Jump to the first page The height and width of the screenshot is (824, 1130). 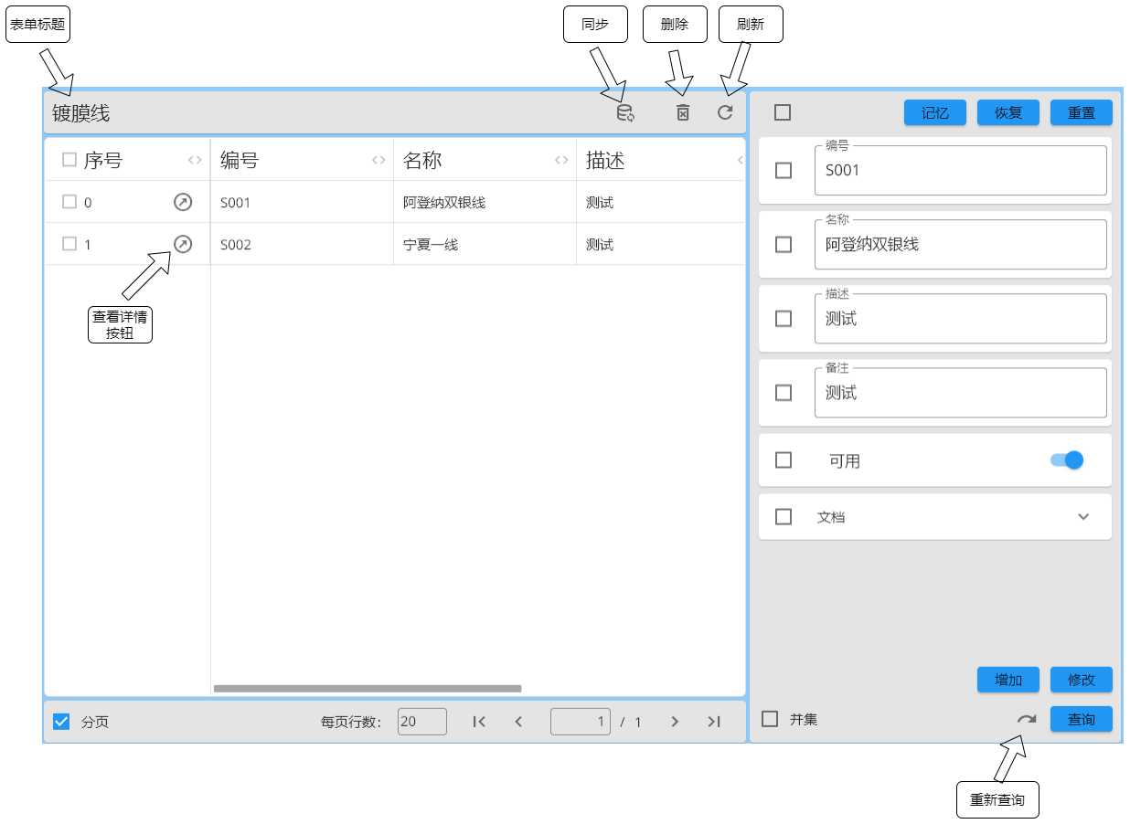(478, 722)
